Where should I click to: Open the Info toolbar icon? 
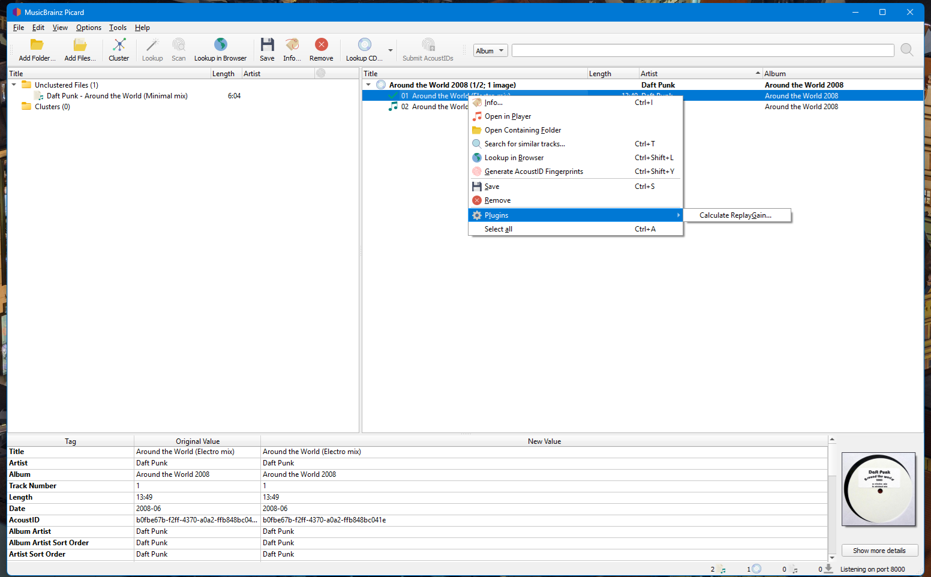292,46
